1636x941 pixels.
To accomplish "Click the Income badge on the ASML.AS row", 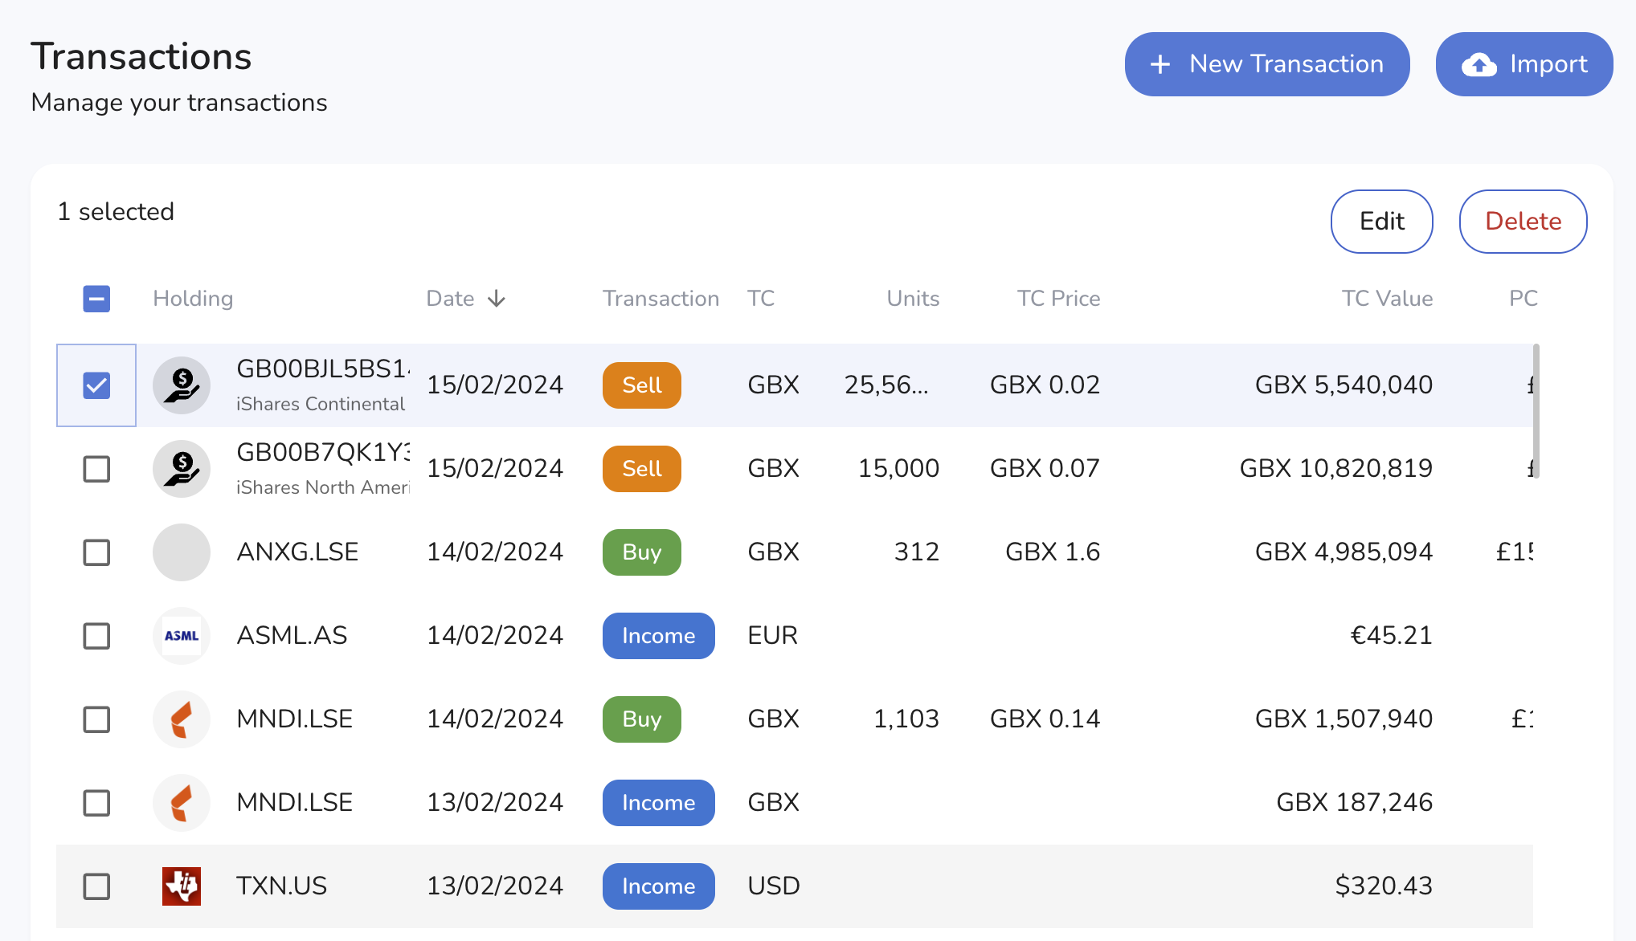I will [659, 636].
